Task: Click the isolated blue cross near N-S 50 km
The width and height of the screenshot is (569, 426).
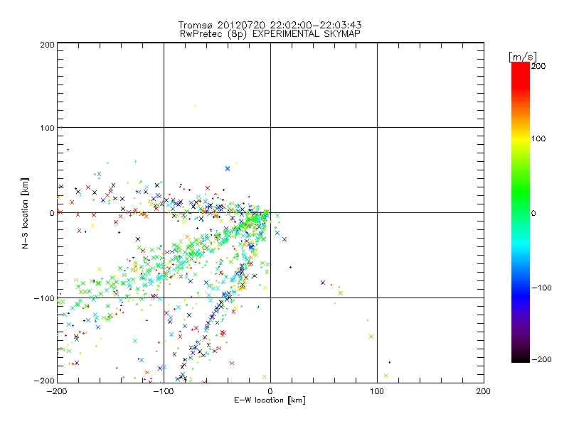Action: pos(228,168)
